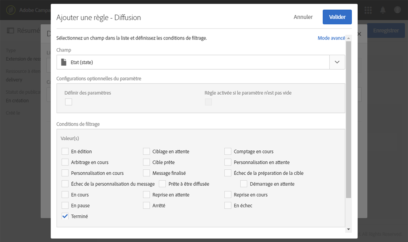The height and width of the screenshot is (242, 408).
Task: Click the Valider button
Action: (337, 17)
